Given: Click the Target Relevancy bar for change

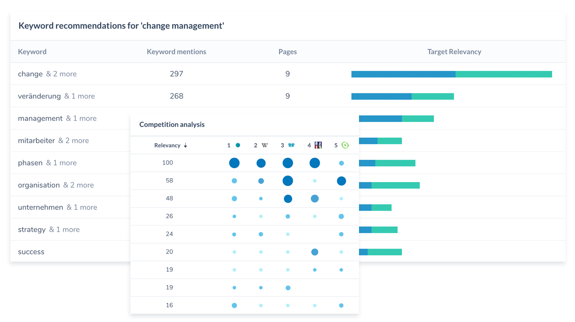Looking at the screenshot, I should pos(452,74).
